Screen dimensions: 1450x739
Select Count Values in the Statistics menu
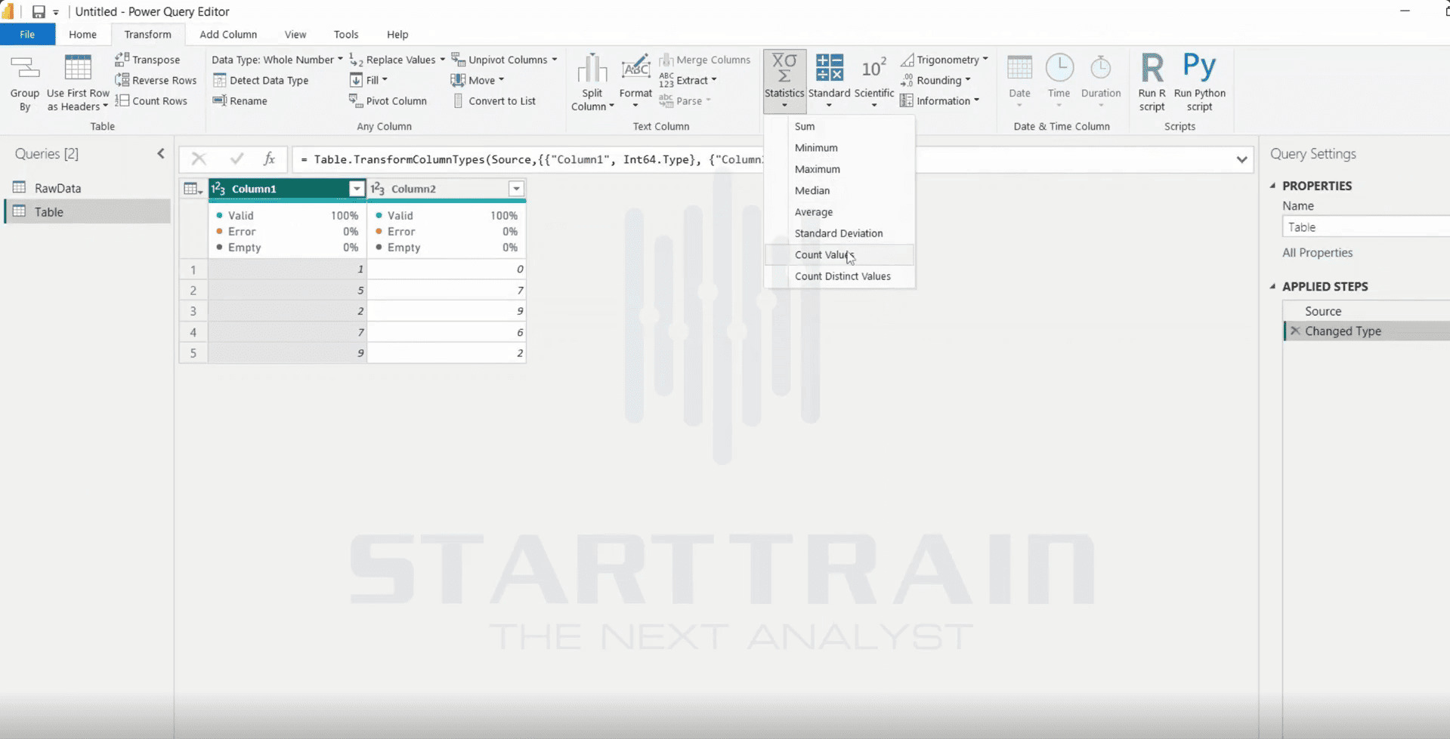point(839,254)
